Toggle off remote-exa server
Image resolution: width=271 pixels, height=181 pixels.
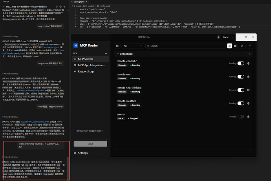(x=241, y=77)
